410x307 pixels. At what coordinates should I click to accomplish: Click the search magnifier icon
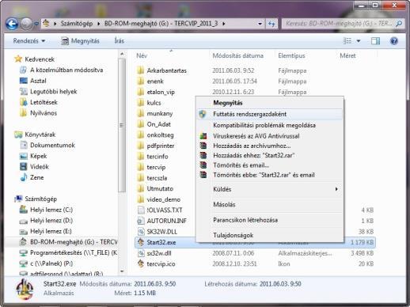[399, 24]
